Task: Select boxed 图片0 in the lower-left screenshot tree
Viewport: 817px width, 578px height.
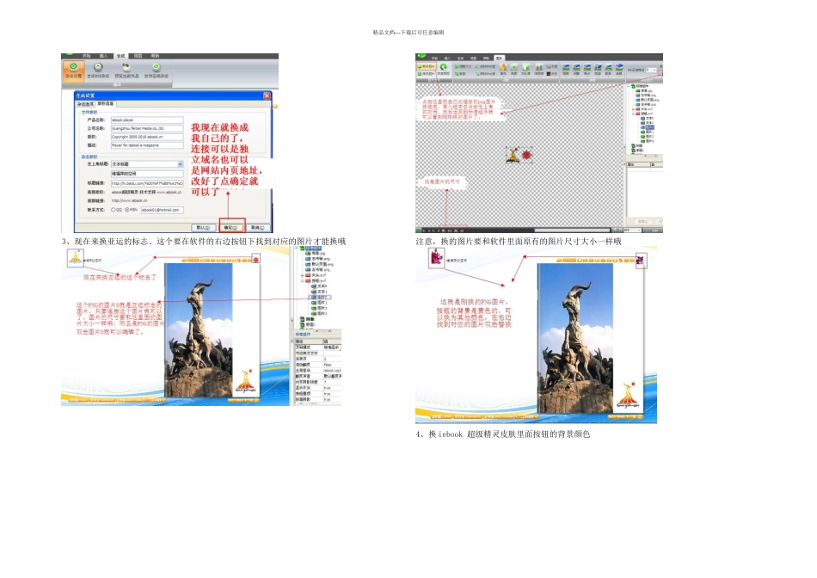Action: (321, 297)
